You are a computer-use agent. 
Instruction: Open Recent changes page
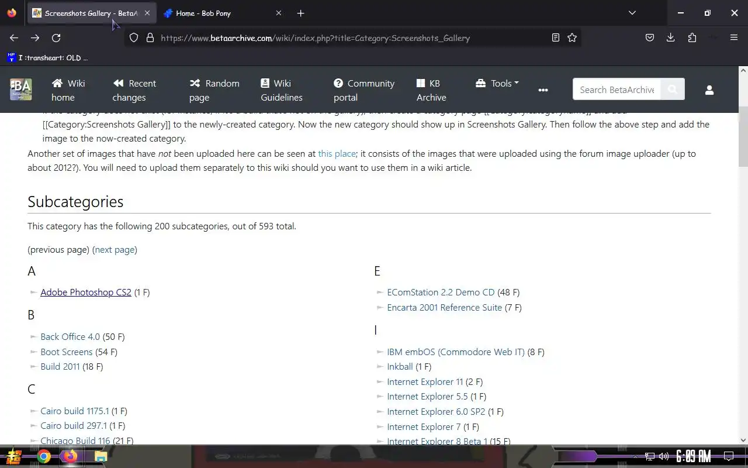click(134, 90)
